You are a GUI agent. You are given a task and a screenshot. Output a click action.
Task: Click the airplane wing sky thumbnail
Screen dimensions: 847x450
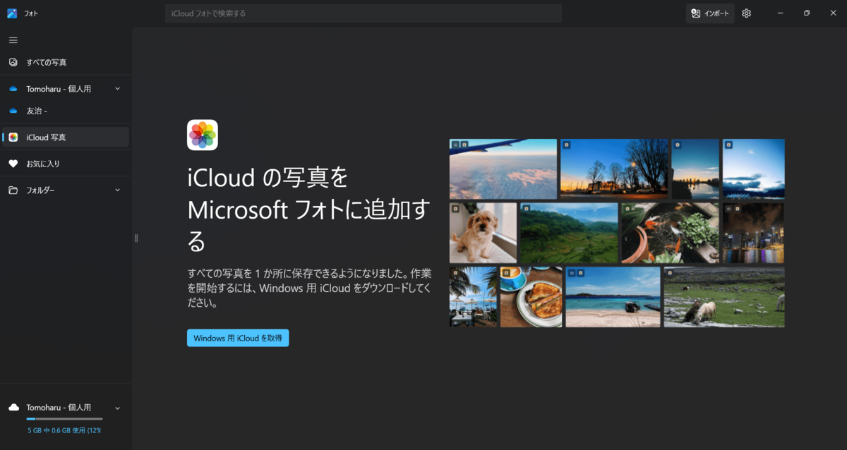(503, 169)
